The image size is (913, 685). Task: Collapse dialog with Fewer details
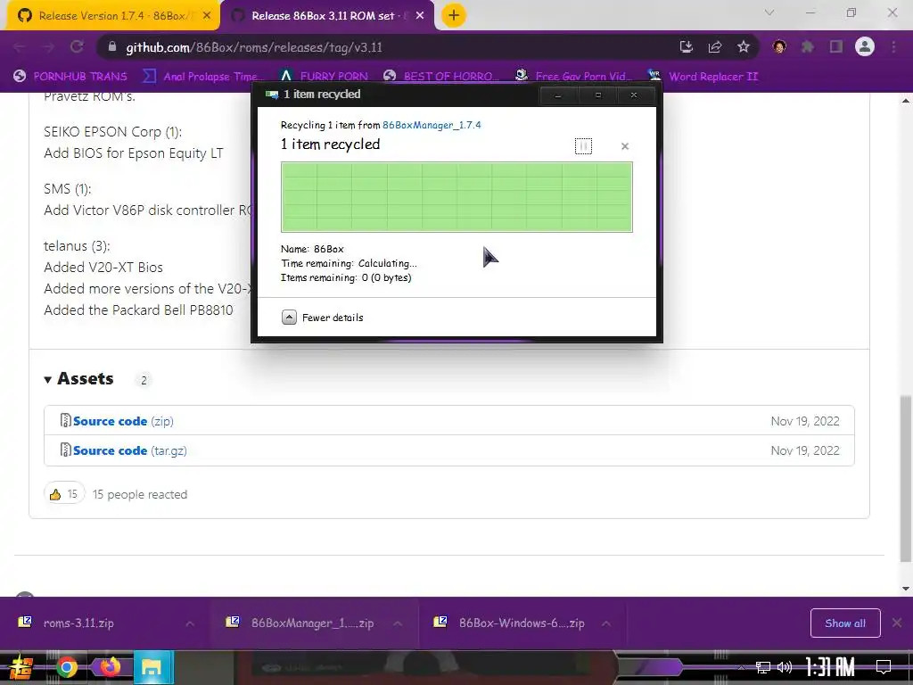[323, 318]
